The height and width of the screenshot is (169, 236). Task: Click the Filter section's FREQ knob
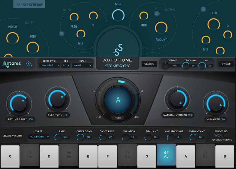74,17
